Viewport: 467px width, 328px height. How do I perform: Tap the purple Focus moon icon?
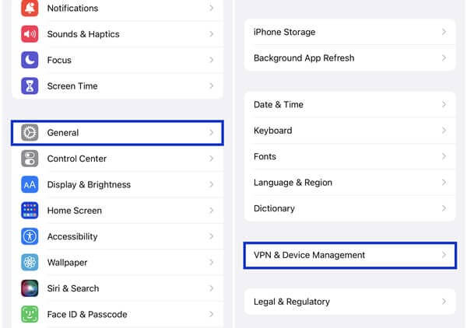coord(30,60)
